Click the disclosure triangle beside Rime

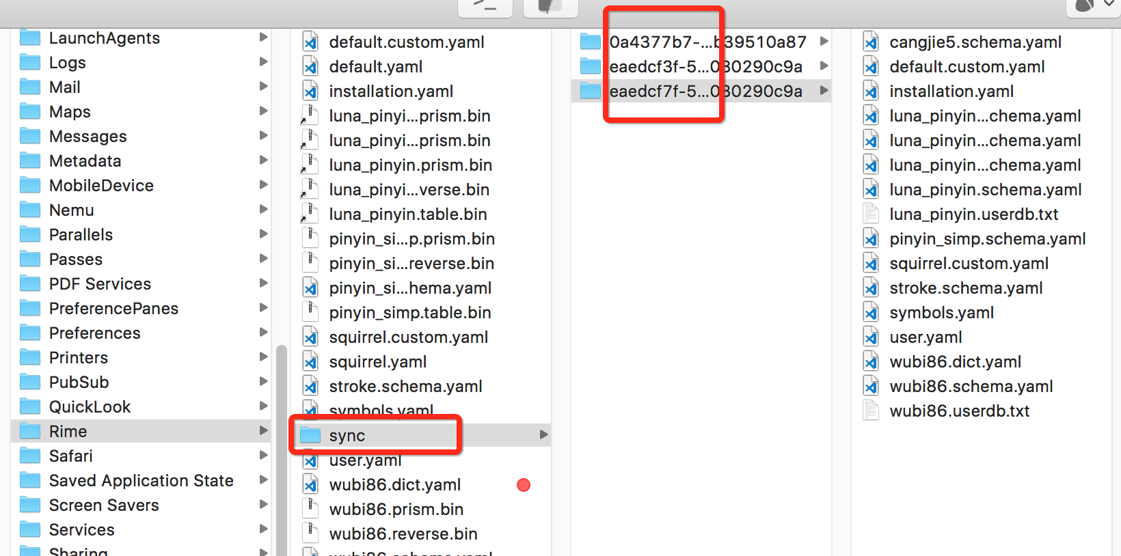[x=264, y=431]
